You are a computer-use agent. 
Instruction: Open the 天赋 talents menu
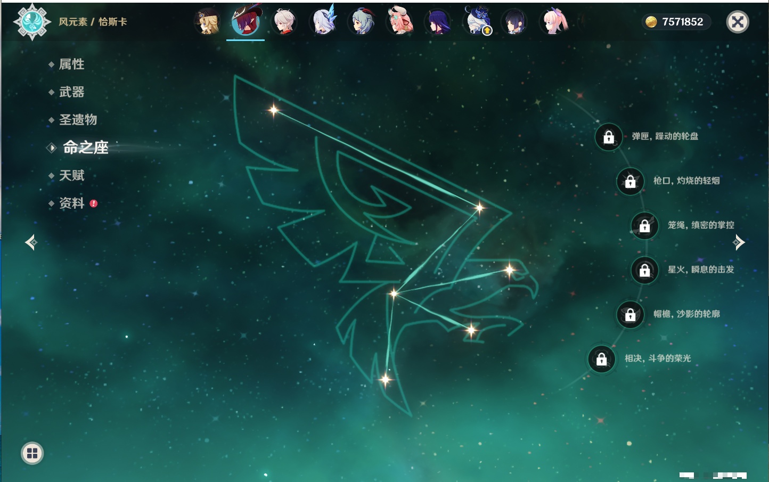click(x=71, y=175)
